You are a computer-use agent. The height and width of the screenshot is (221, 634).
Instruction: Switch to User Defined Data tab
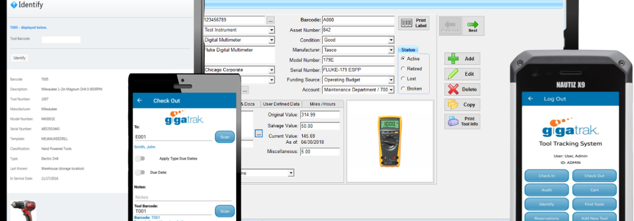[x=281, y=104]
